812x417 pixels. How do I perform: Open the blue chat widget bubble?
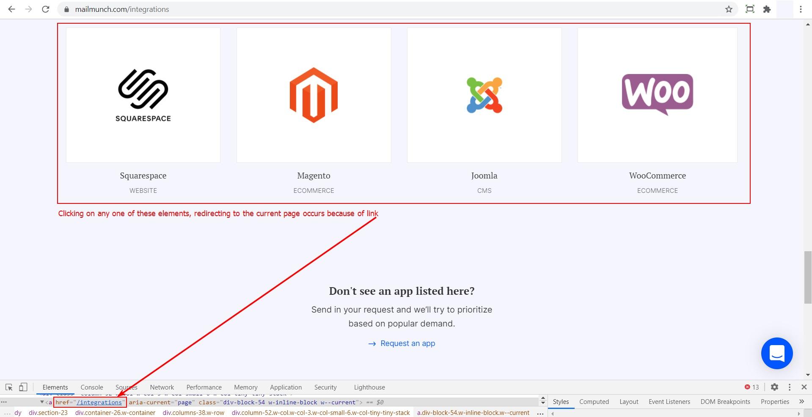click(x=777, y=353)
